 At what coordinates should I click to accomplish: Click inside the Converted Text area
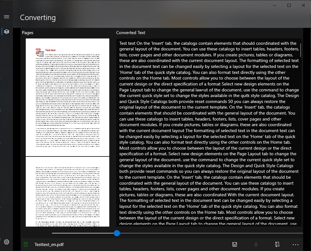209,132
